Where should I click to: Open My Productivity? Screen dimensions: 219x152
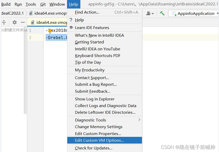[104, 70]
